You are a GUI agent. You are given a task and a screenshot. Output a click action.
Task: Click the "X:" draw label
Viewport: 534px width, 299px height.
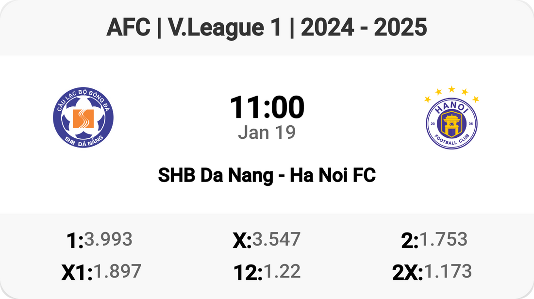pos(242,241)
